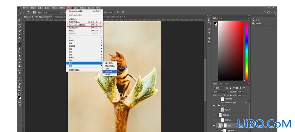Select the Type (T) tool
The width and height of the screenshot is (295, 132).
(19, 73)
